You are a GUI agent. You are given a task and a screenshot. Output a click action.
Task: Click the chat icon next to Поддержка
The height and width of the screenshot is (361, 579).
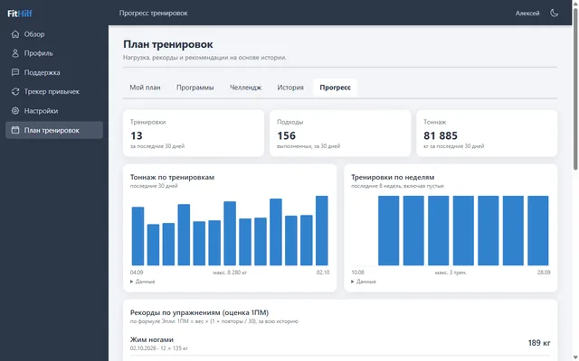point(15,72)
